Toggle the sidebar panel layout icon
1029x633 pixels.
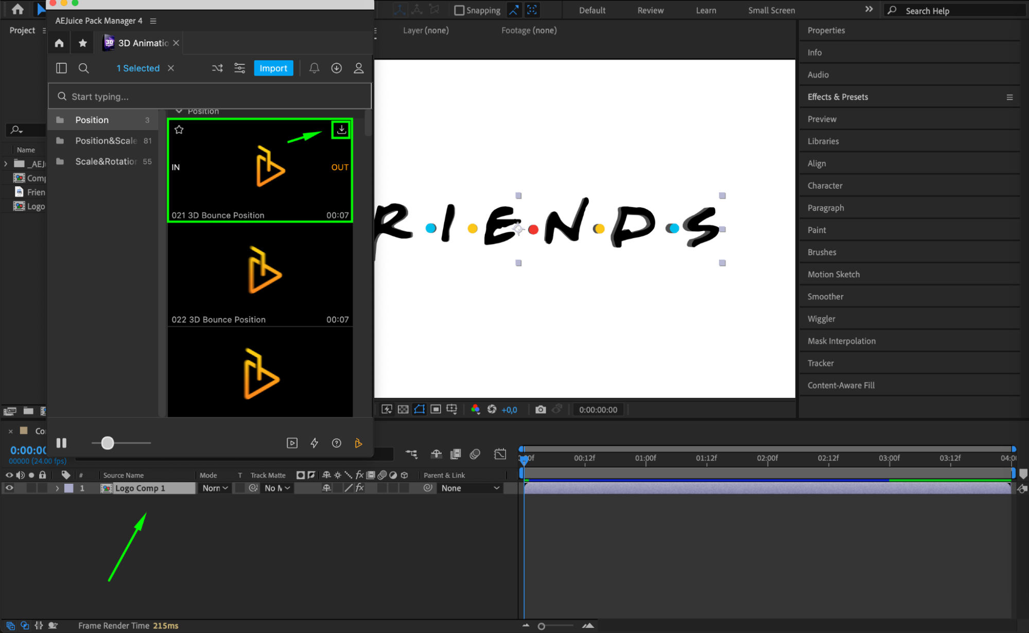click(61, 68)
